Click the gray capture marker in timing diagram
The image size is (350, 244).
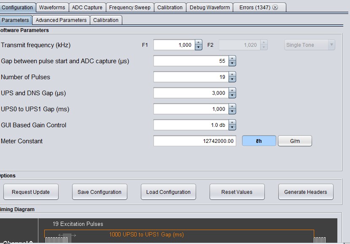coord(67,238)
